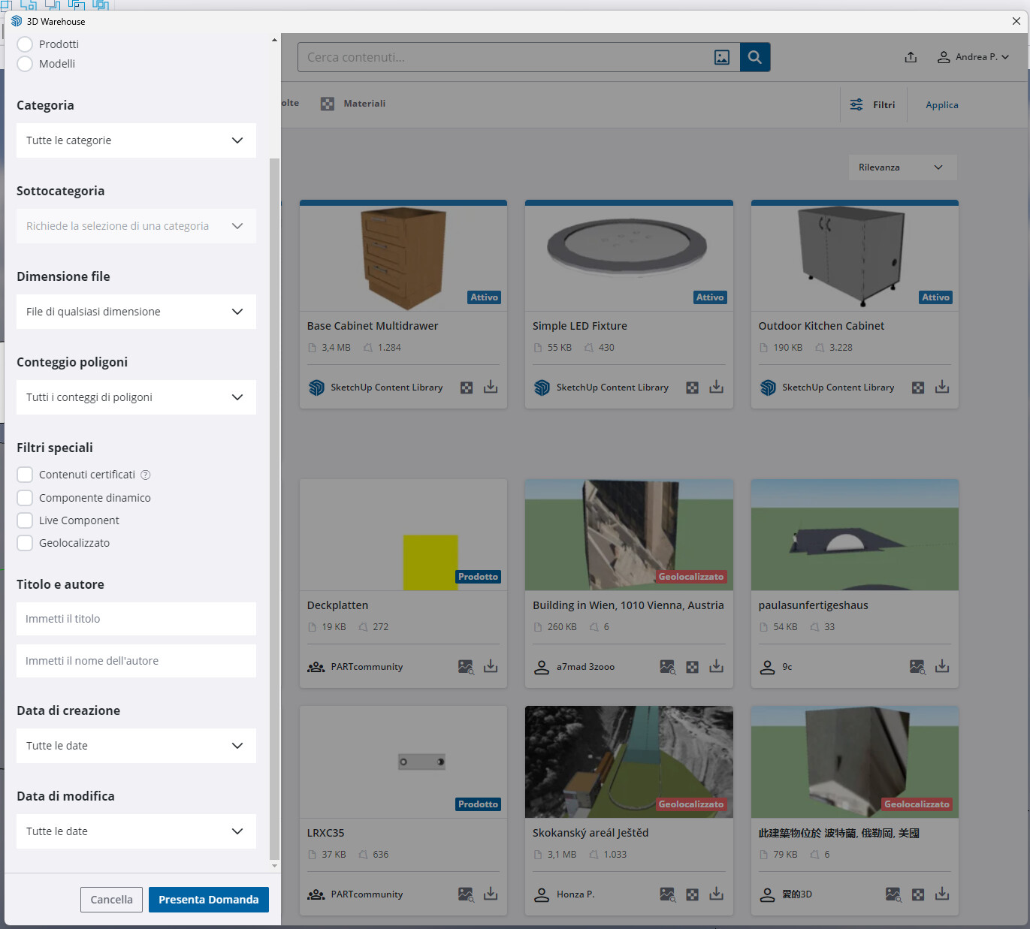1030x929 pixels.
Task: Select the Modelli radio button
Action: (x=25, y=64)
